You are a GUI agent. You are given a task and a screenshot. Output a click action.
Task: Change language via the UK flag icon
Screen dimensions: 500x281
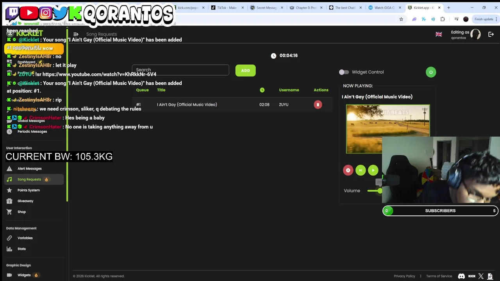pos(439,34)
